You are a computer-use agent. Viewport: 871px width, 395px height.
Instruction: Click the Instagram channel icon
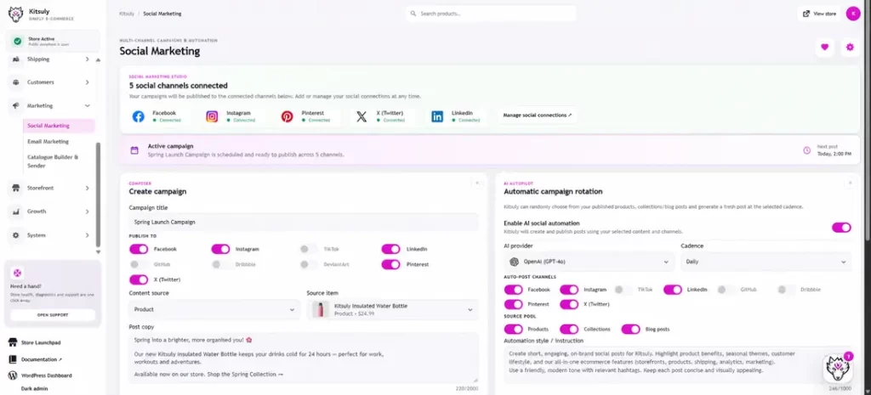click(x=212, y=116)
